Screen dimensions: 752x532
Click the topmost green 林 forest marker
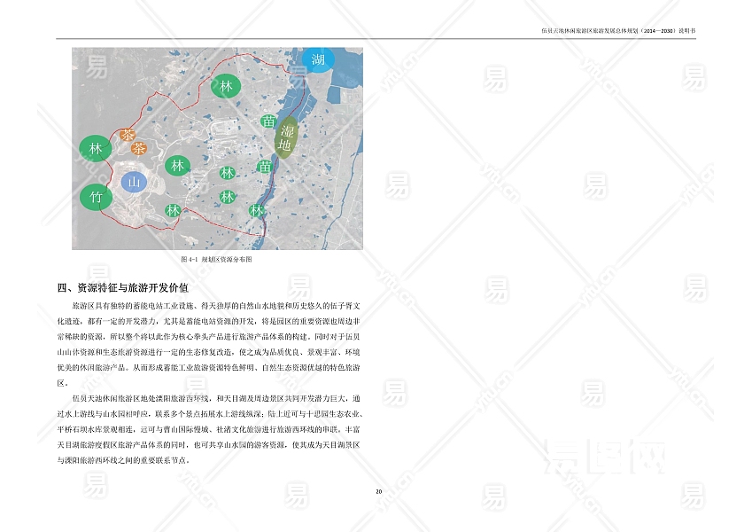[227, 86]
